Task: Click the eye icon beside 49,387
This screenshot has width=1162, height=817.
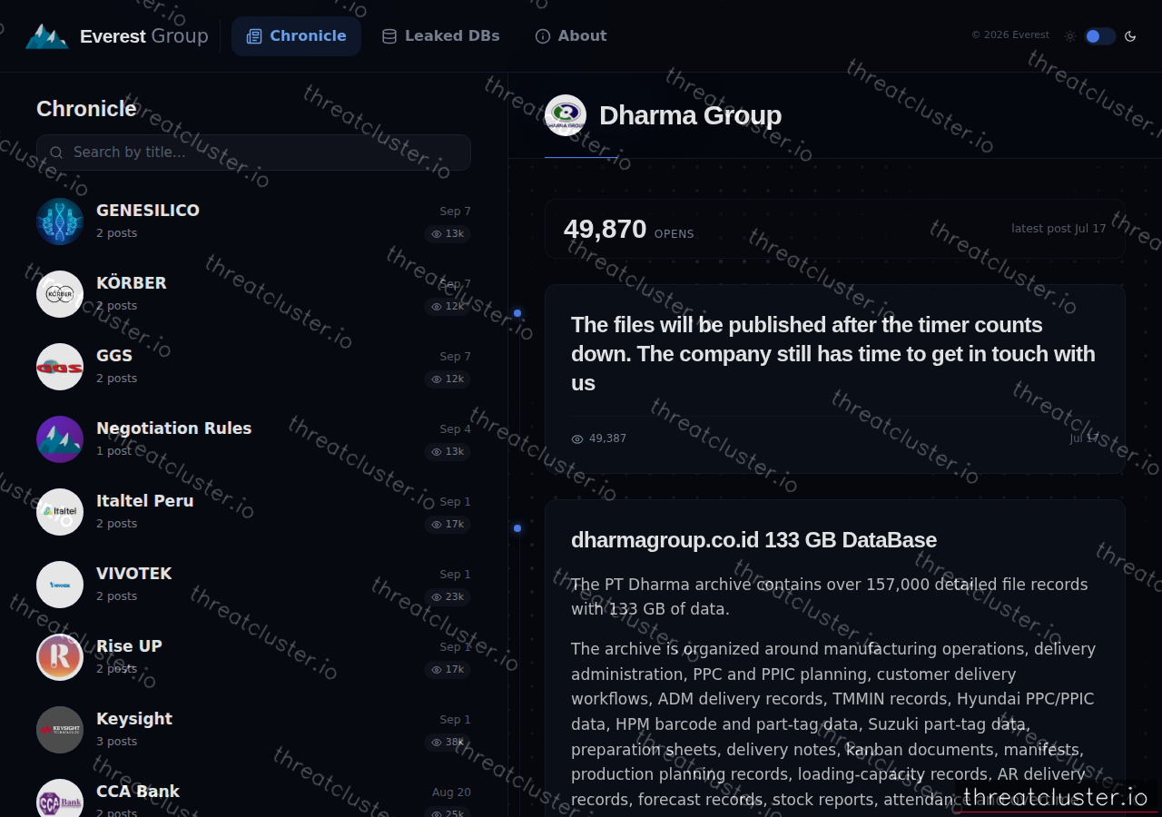Action: pyautogui.click(x=577, y=438)
